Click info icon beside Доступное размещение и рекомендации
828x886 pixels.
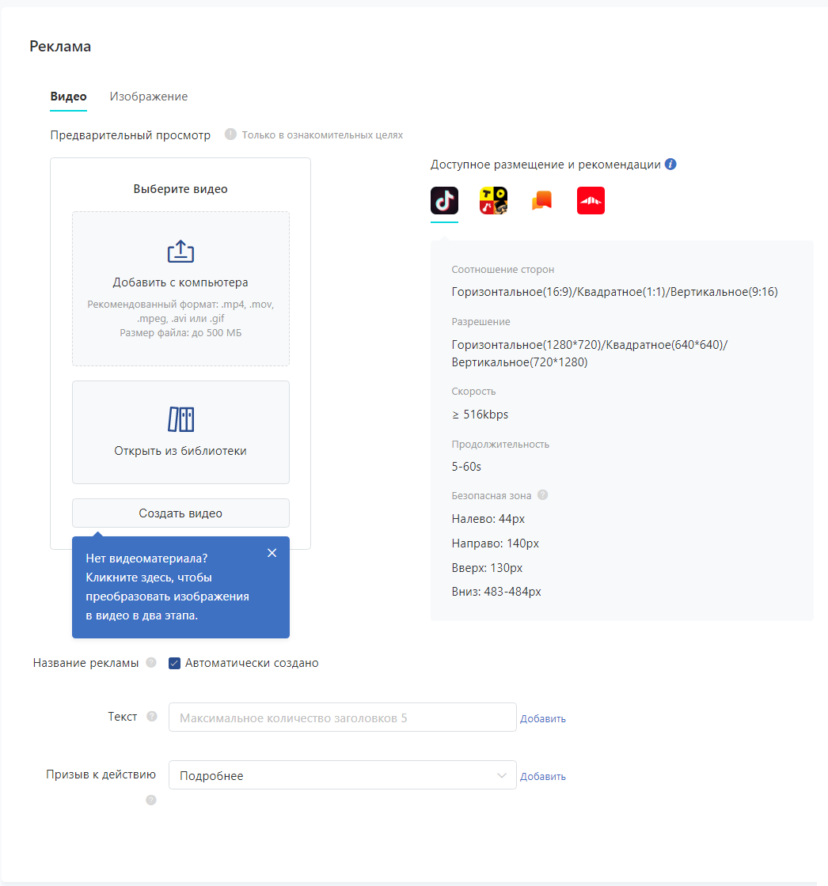tap(670, 165)
